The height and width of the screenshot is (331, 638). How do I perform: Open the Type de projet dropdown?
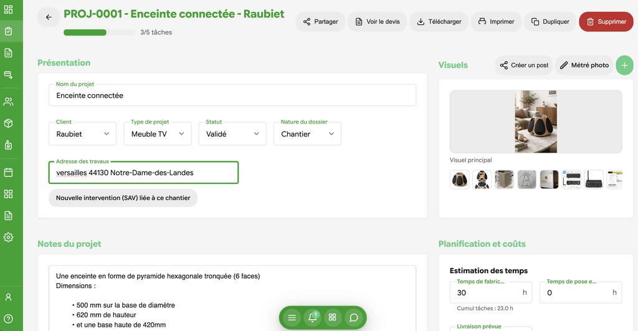coord(157,134)
